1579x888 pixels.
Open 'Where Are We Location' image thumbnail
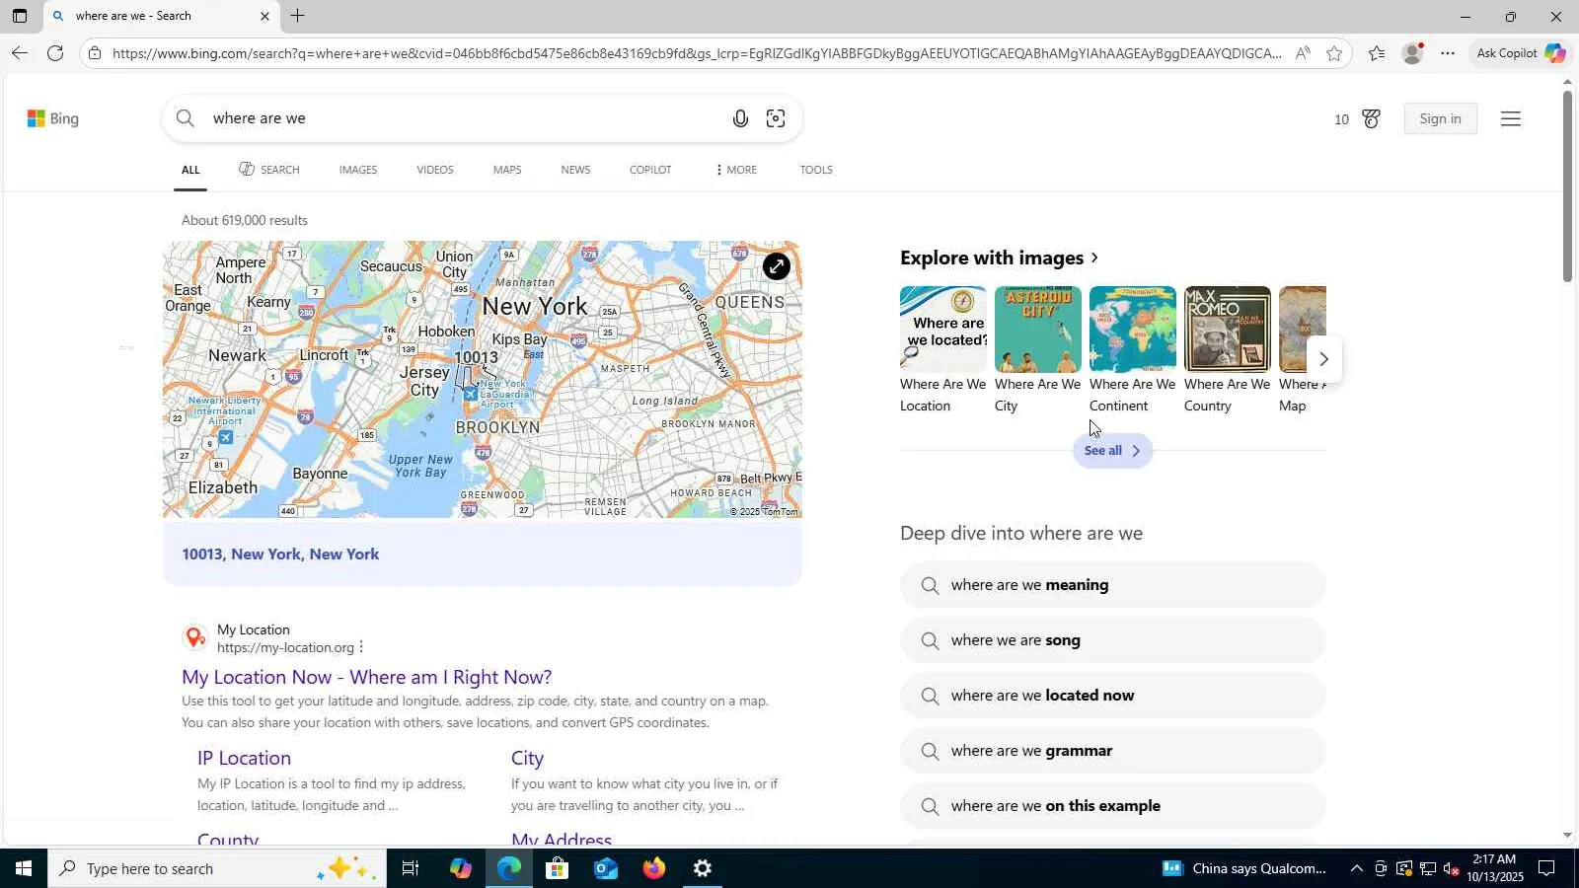tap(942, 330)
